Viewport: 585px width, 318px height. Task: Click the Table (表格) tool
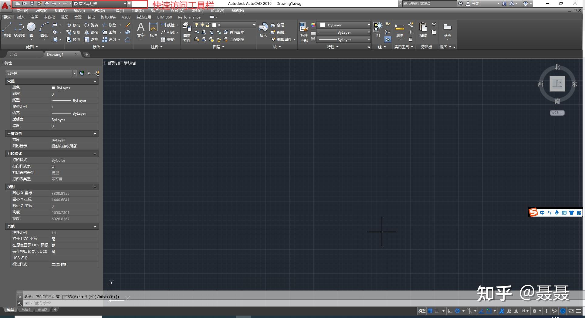tap(168, 39)
